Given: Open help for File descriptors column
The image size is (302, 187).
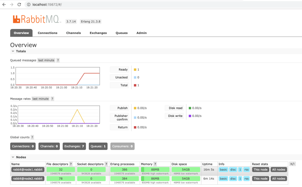Looking at the screenshot, I should click(71, 164).
